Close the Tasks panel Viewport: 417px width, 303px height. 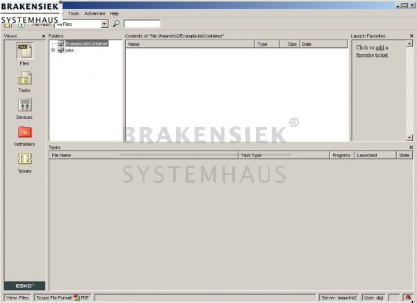(411, 147)
